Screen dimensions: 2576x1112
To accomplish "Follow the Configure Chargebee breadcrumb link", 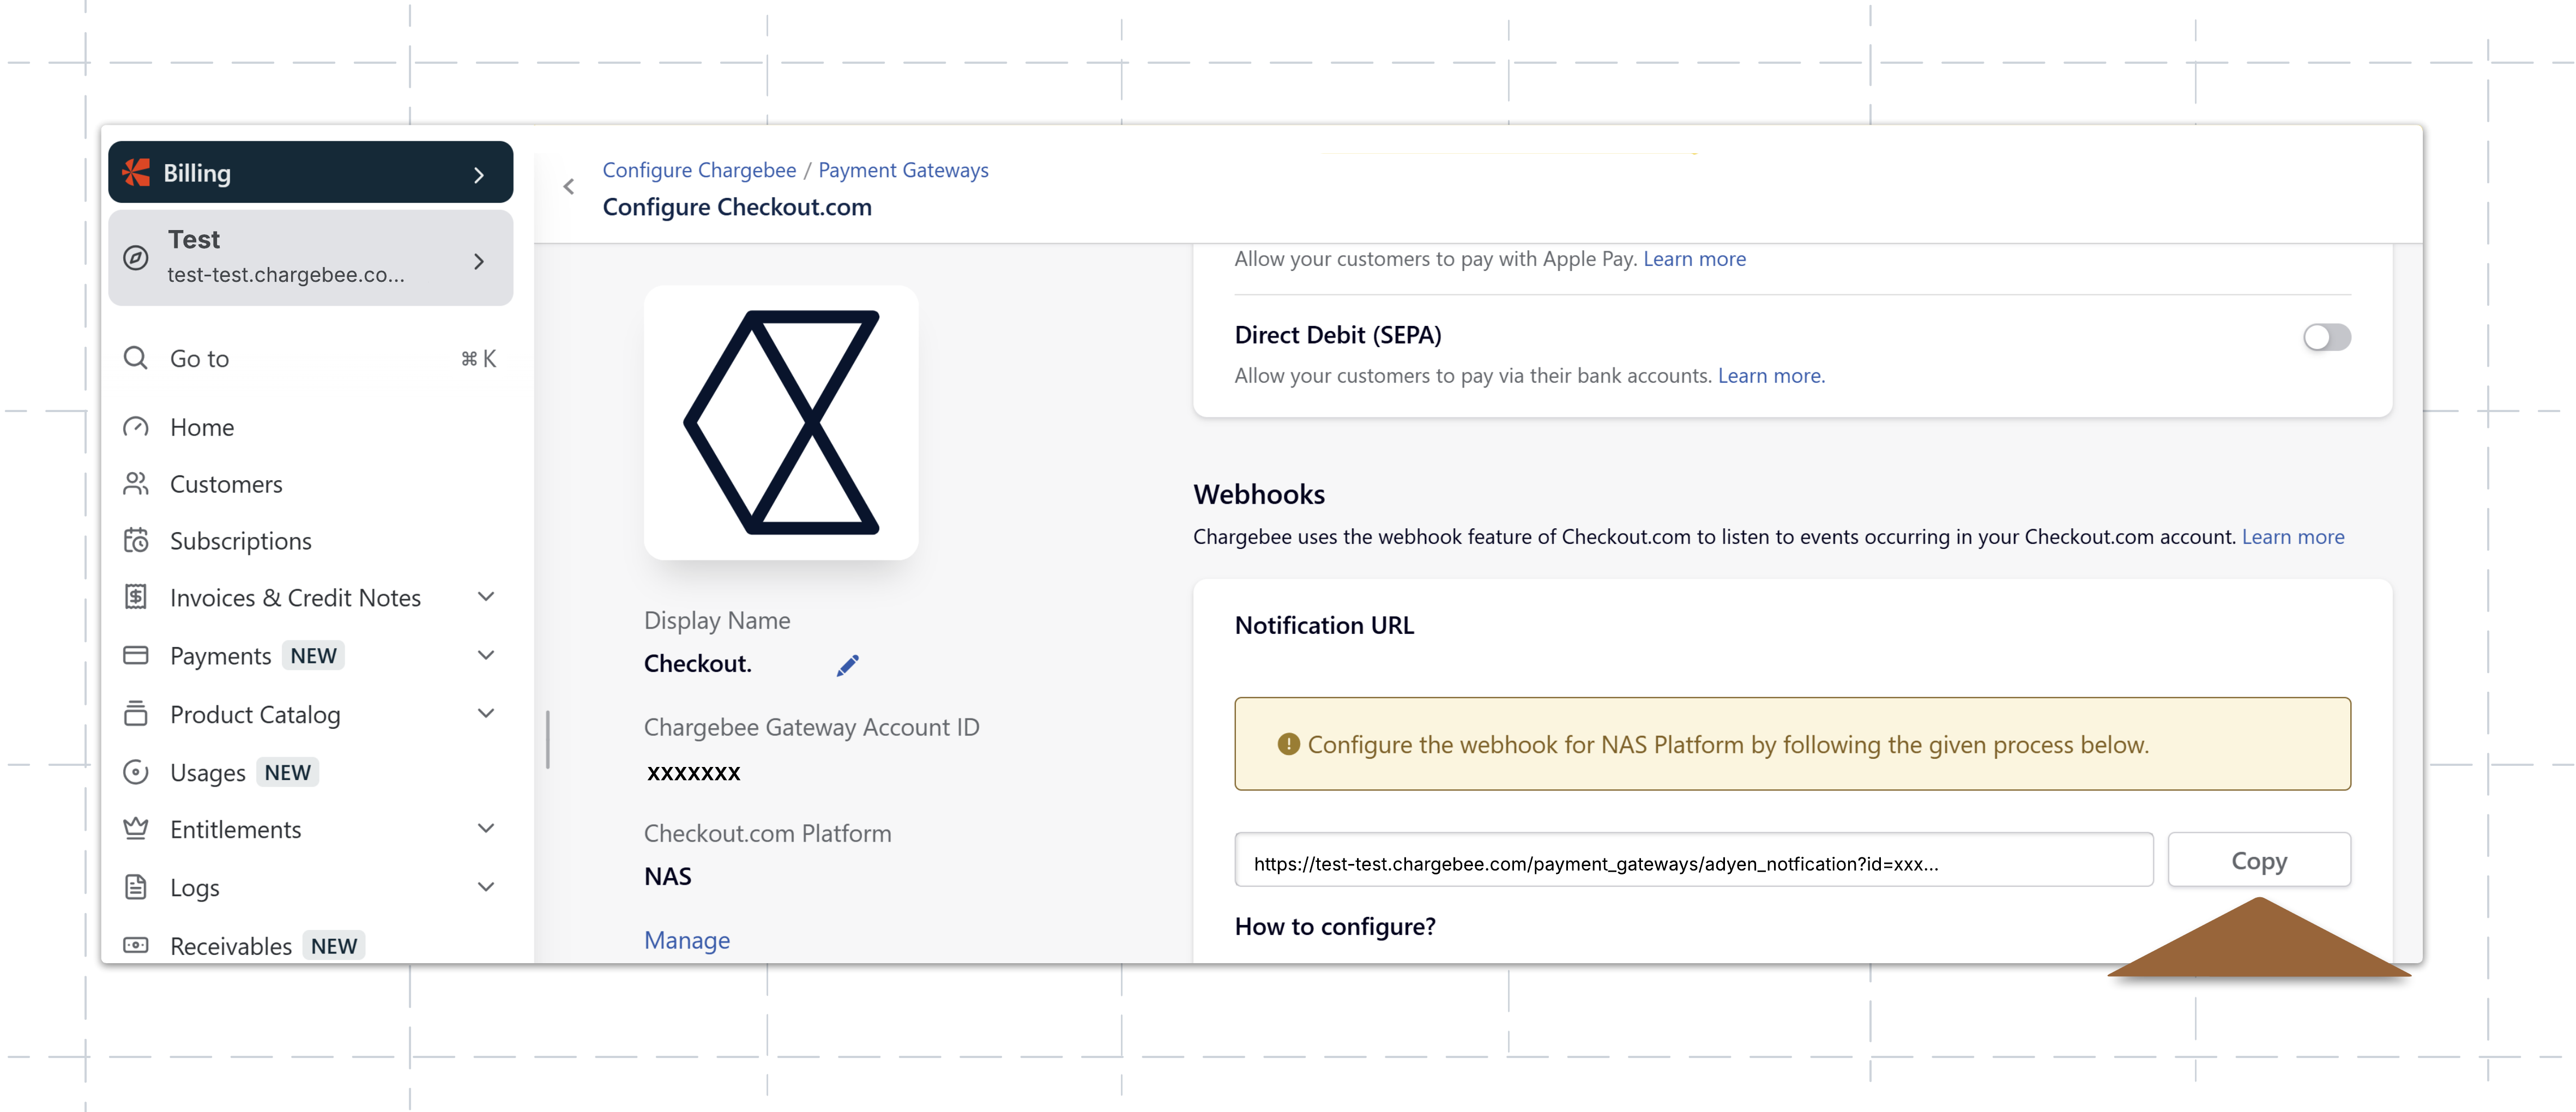I will [x=699, y=170].
